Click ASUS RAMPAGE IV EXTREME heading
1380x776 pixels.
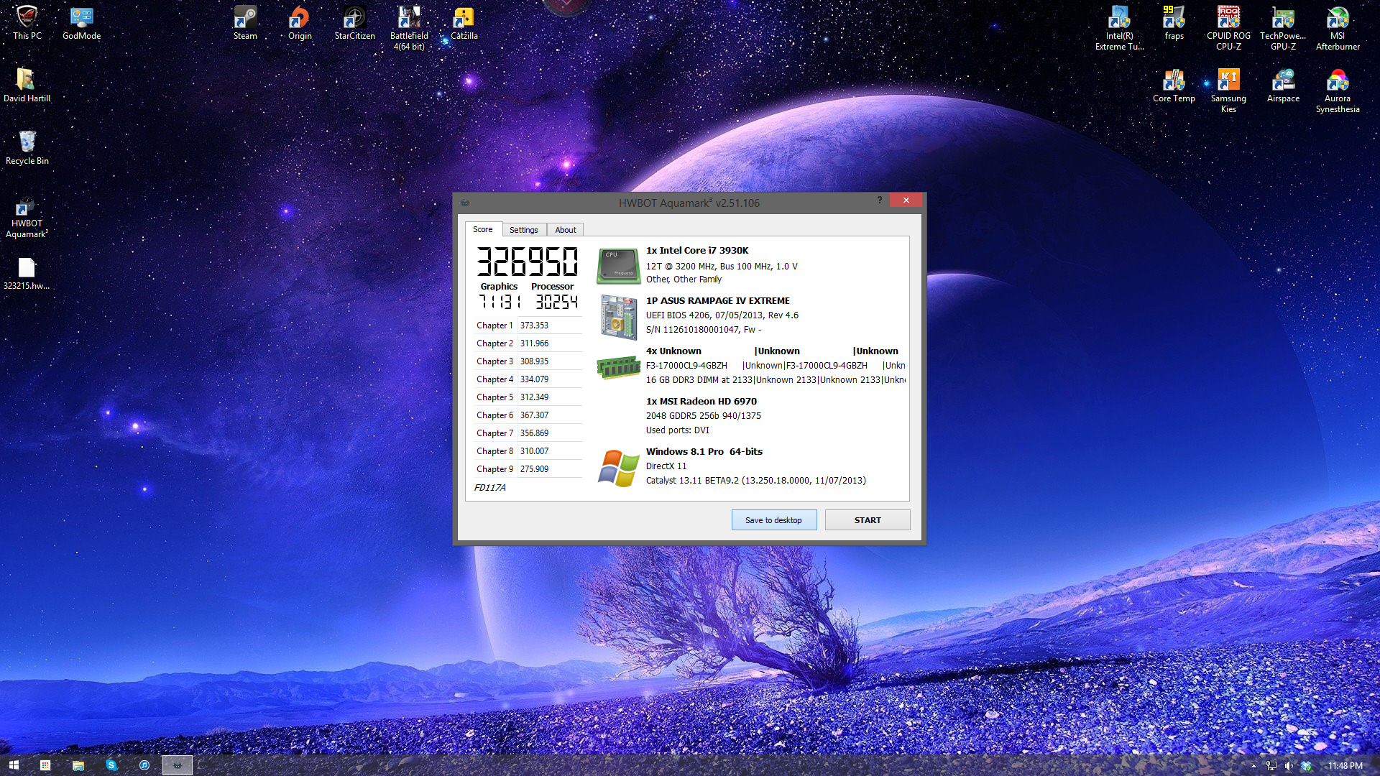pyautogui.click(x=717, y=300)
